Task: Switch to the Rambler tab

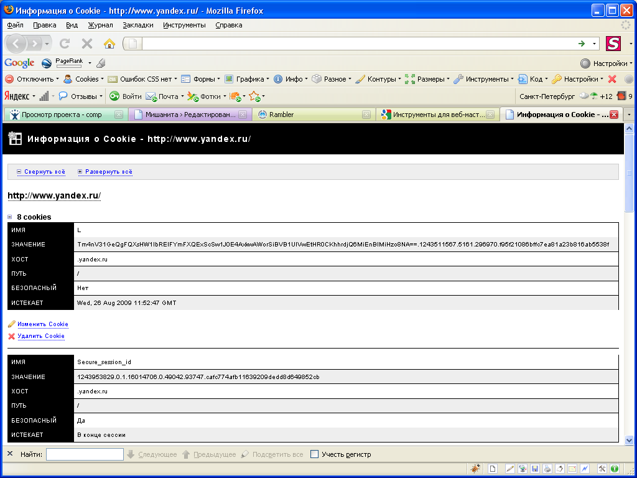Action: coord(314,115)
